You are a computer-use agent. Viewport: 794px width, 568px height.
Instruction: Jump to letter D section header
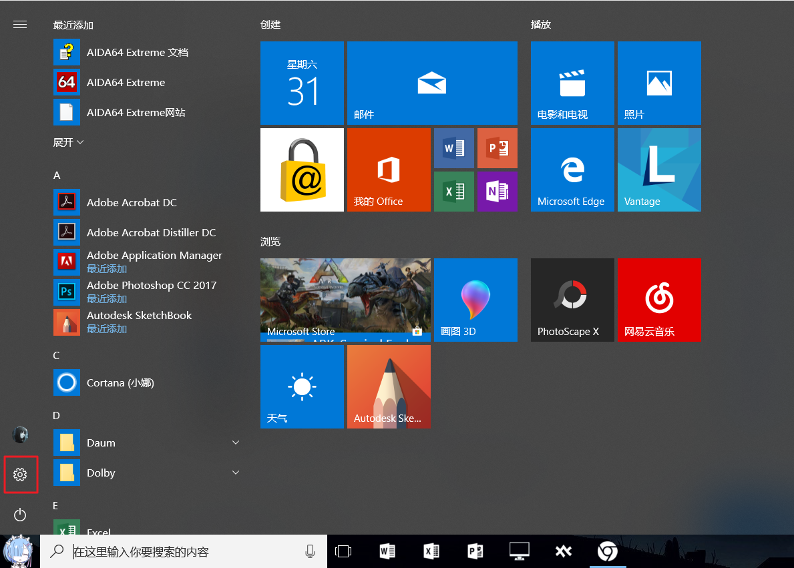pos(56,416)
